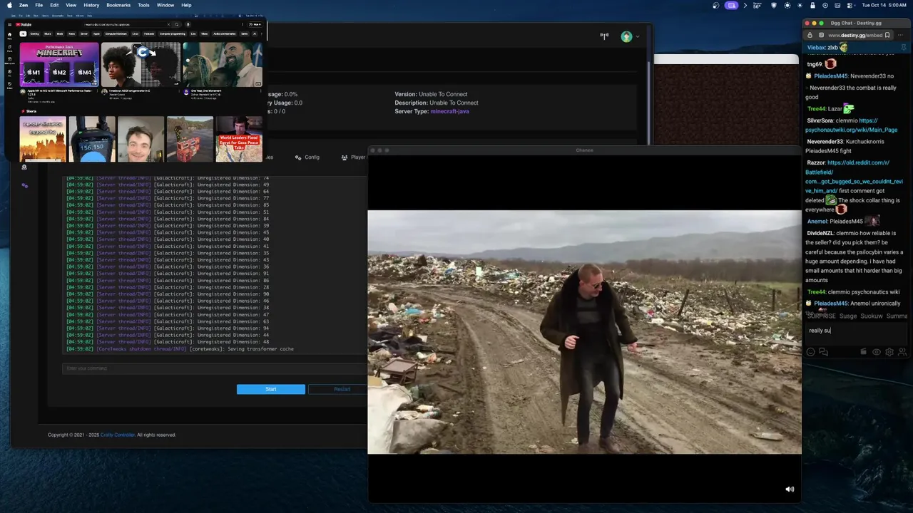Open the smiling man Shorts thumbnail

click(141, 139)
